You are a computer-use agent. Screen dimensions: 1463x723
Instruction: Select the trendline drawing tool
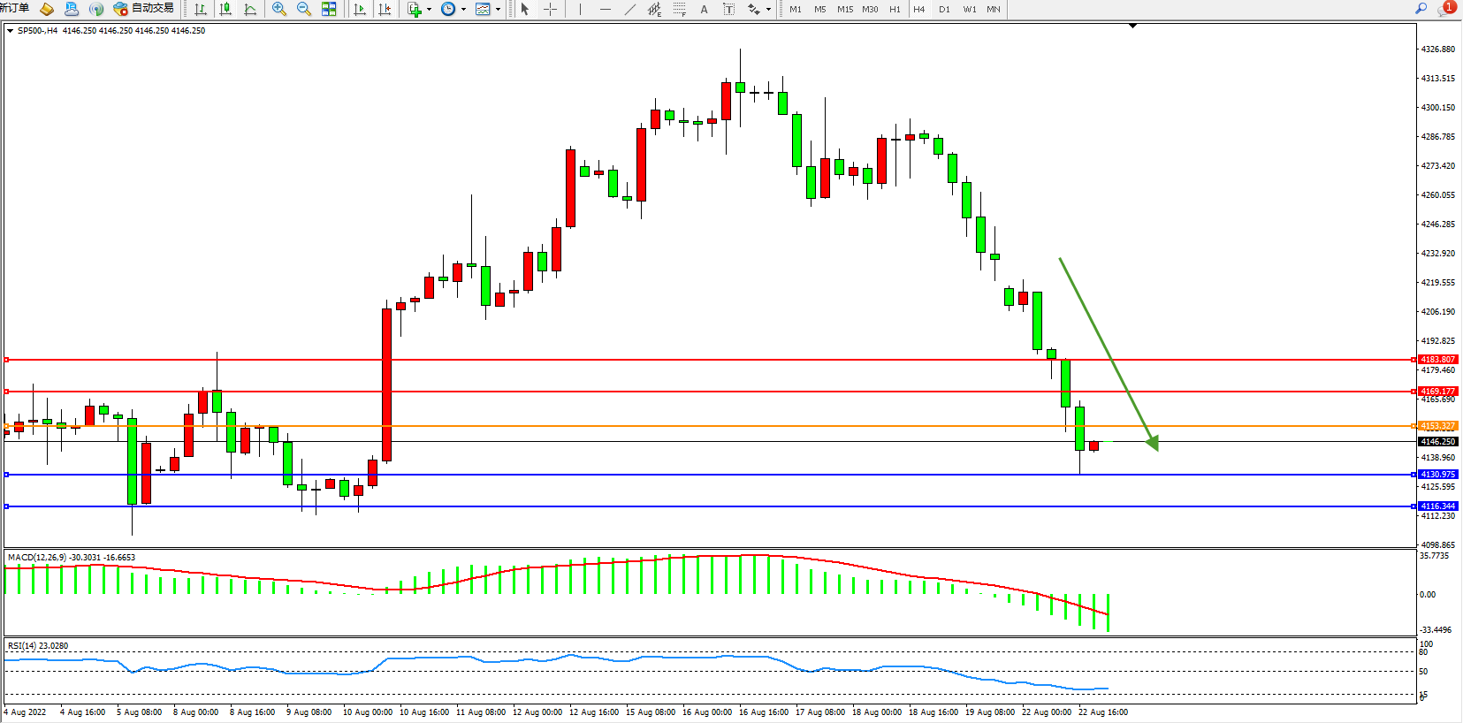629,9
